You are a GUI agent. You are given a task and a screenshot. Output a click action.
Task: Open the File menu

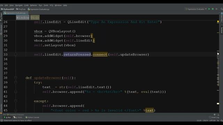pyautogui.click(x=2, y=5)
